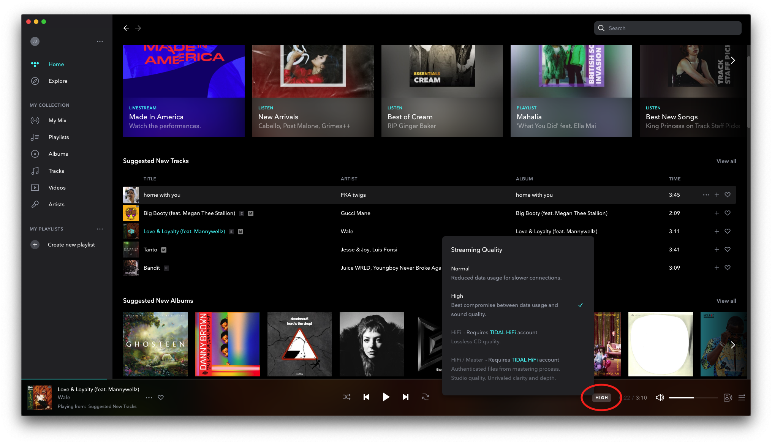Click the main page scrollbar
The height and width of the screenshot is (444, 772).
pos(749,92)
